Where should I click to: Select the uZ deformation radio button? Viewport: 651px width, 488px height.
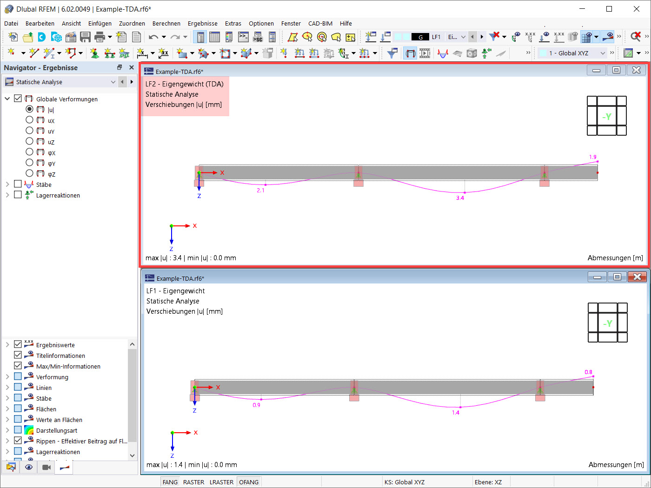29,141
